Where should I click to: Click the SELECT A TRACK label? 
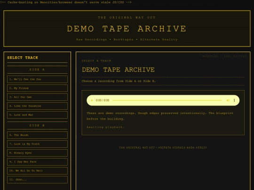96,61
